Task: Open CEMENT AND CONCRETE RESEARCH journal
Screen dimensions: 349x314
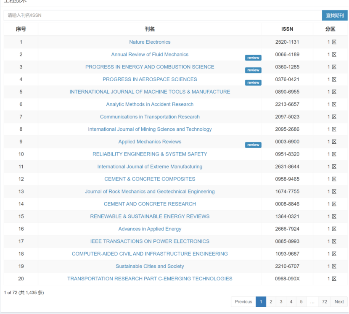Action: [150, 204]
